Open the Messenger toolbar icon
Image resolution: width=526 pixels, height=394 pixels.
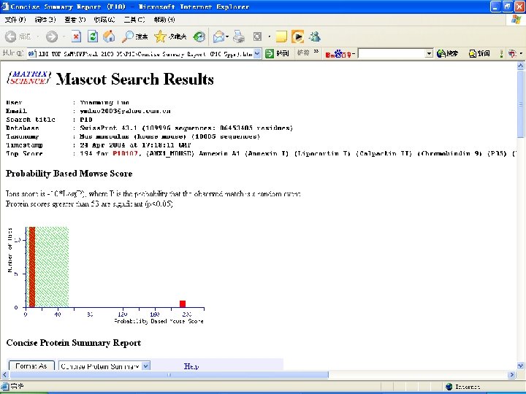[315, 36]
